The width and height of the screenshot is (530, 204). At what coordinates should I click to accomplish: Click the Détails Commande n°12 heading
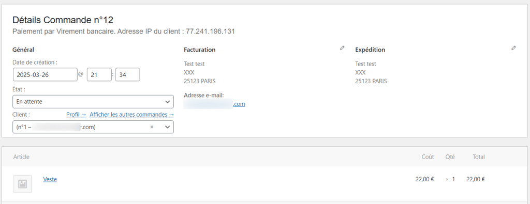(x=63, y=20)
